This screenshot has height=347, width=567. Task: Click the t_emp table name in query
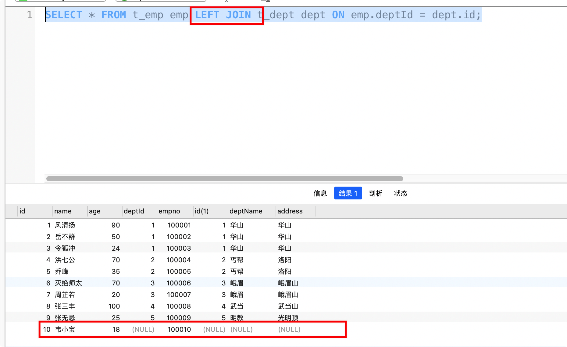pyautogui.click(x=148, y=15)
